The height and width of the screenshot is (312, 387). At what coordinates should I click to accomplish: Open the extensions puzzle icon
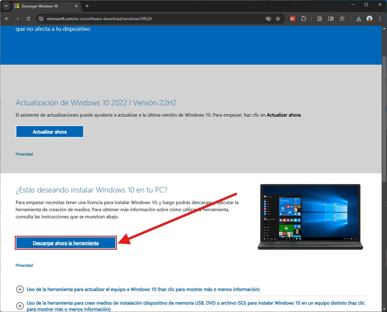coord(304,19)
